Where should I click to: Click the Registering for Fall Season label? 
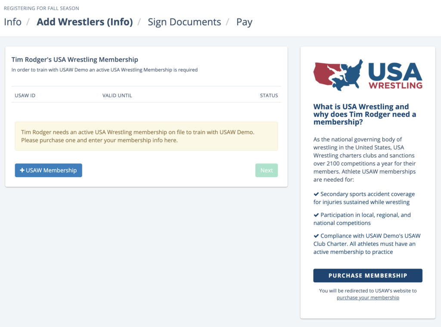[41, 9]
